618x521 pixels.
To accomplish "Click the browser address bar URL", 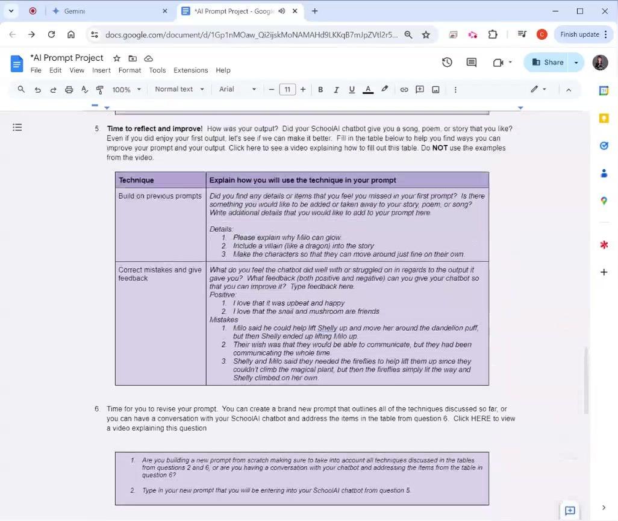I will 252,35.
